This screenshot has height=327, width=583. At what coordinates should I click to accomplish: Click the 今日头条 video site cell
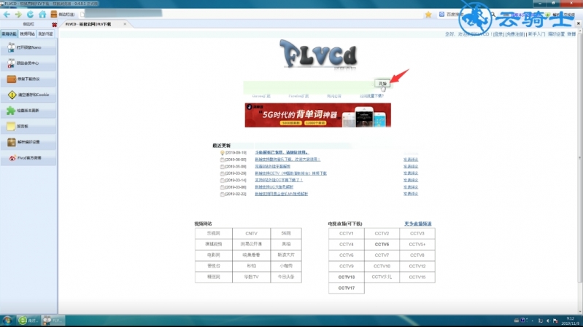point(286,277)
